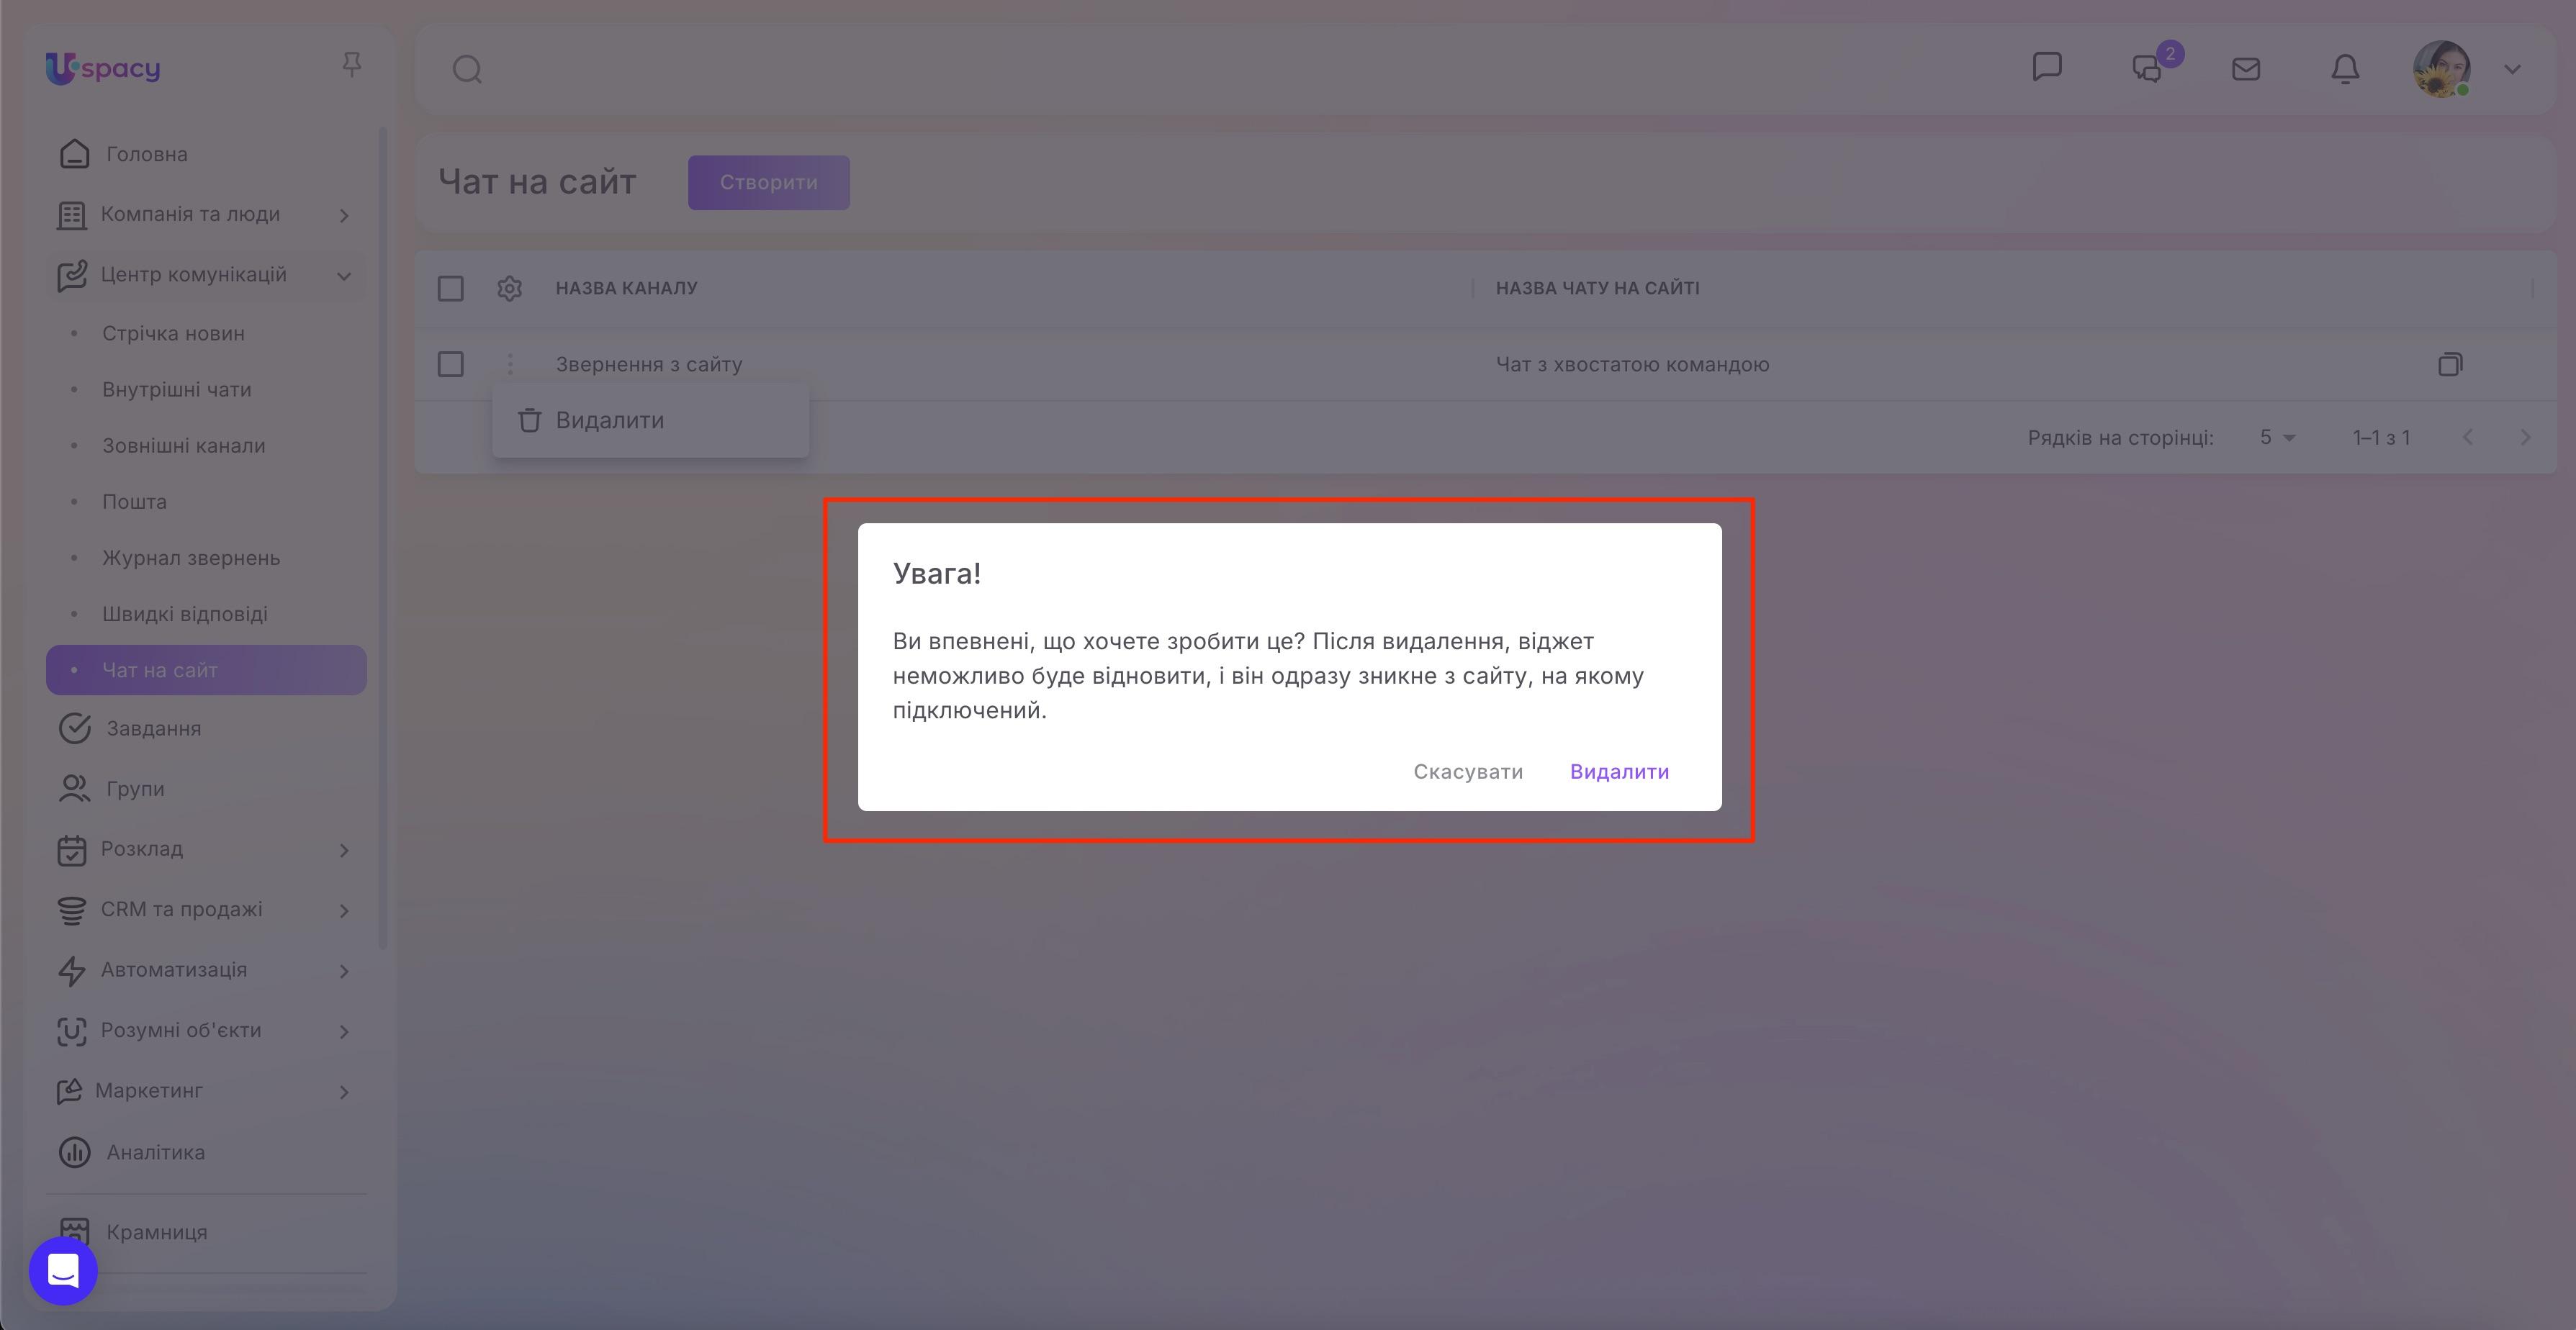The height and width of the screenshot is (1330, 2576).
Task: Choose Видалити in the row context menu
Action: click(650, 420)
